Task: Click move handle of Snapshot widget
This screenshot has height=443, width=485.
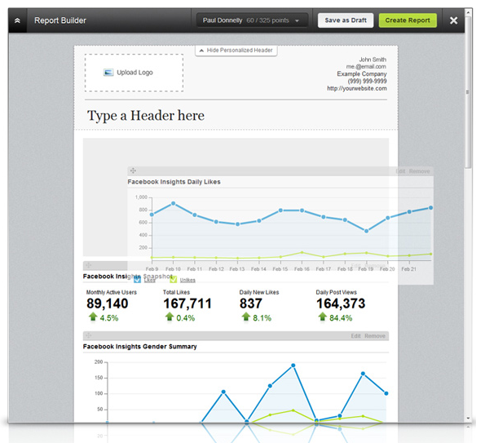Action: (x=89, y=265)
